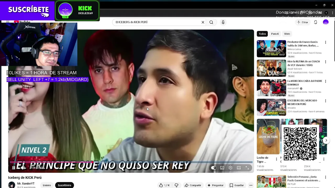Click the Unirme button
Image resolution: width=335 pixels, height=188 pixels.
47,185
